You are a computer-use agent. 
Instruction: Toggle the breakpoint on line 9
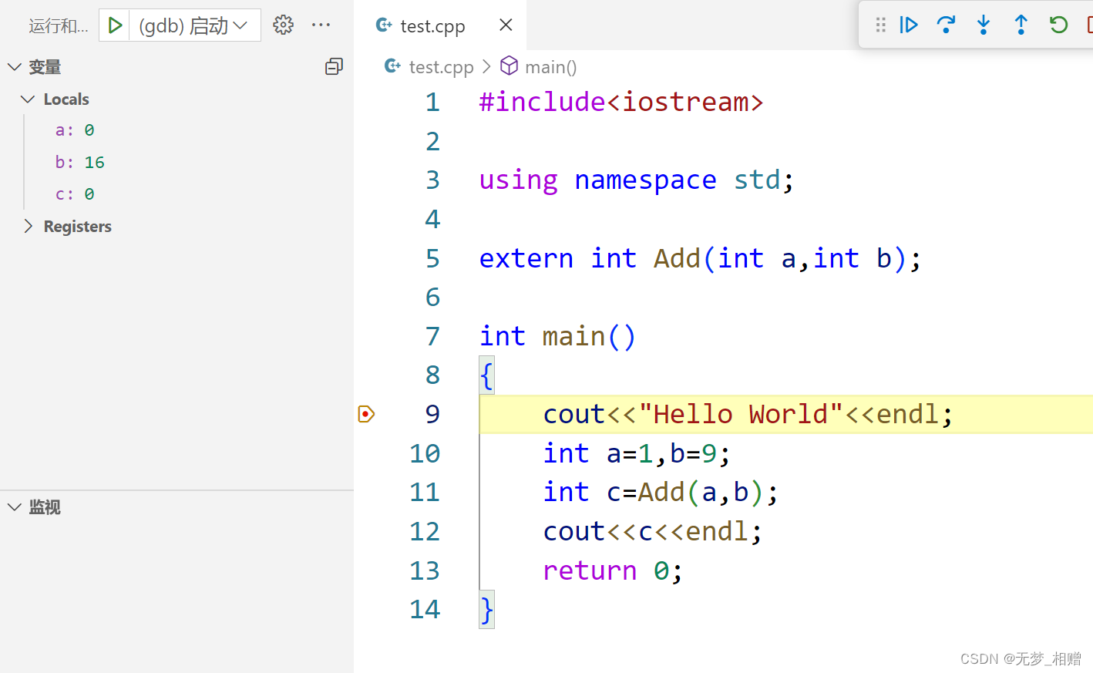click(366, 414)
